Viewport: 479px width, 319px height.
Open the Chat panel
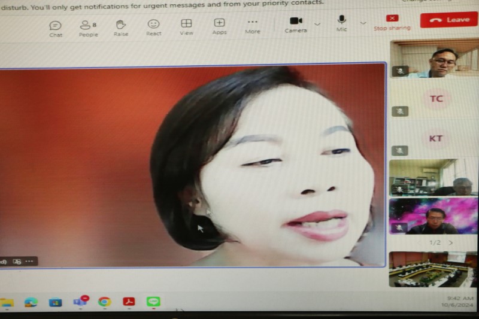pos(55,26)
